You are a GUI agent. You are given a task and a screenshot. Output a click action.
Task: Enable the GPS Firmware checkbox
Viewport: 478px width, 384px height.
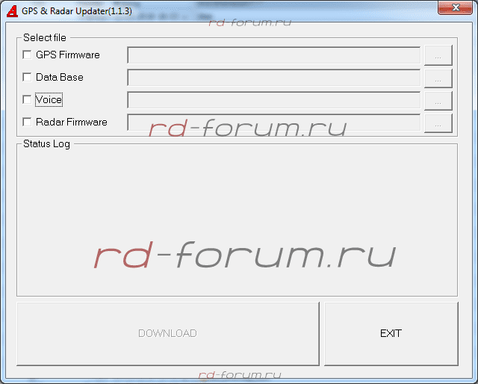[x=28, y=55]
